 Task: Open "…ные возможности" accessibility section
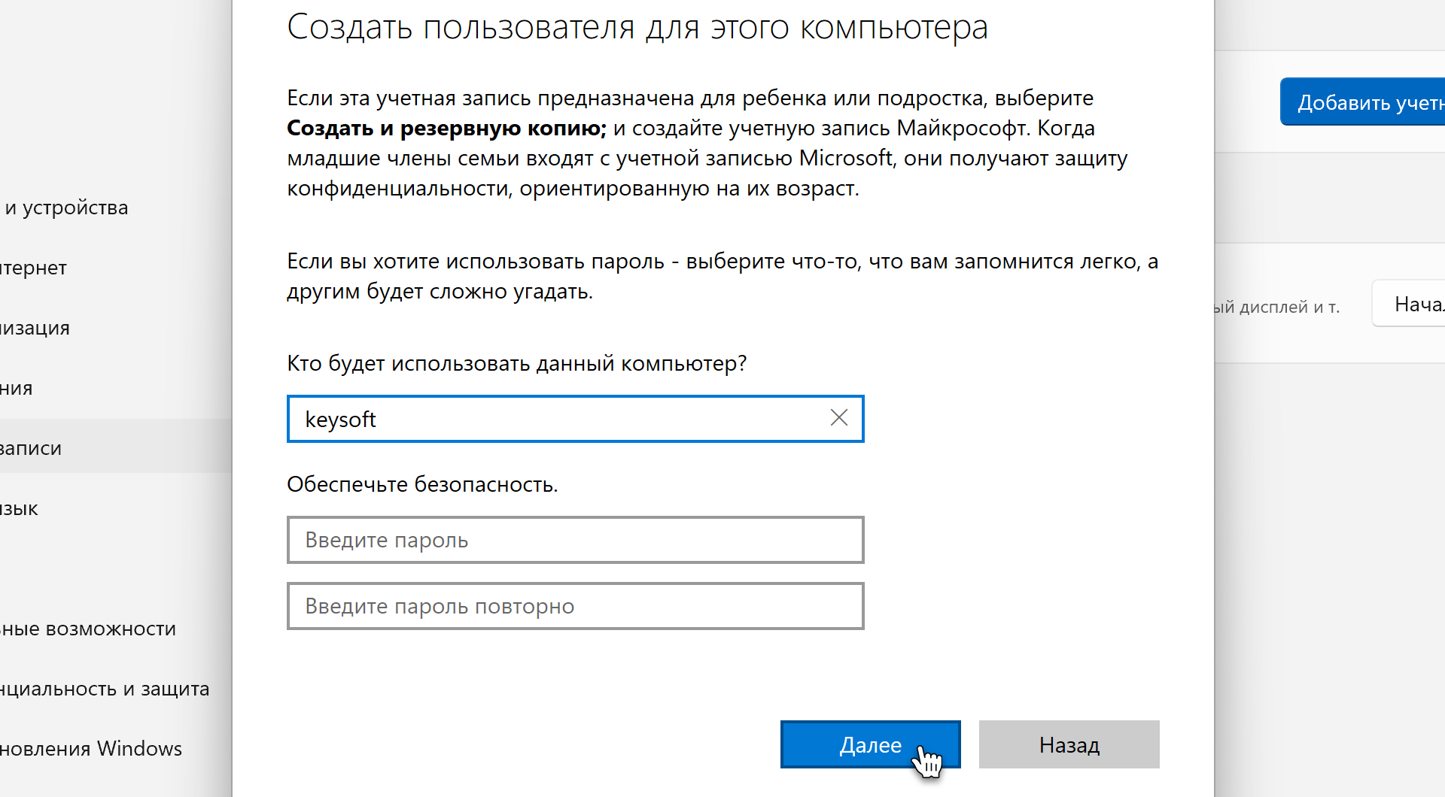(88, 629)
